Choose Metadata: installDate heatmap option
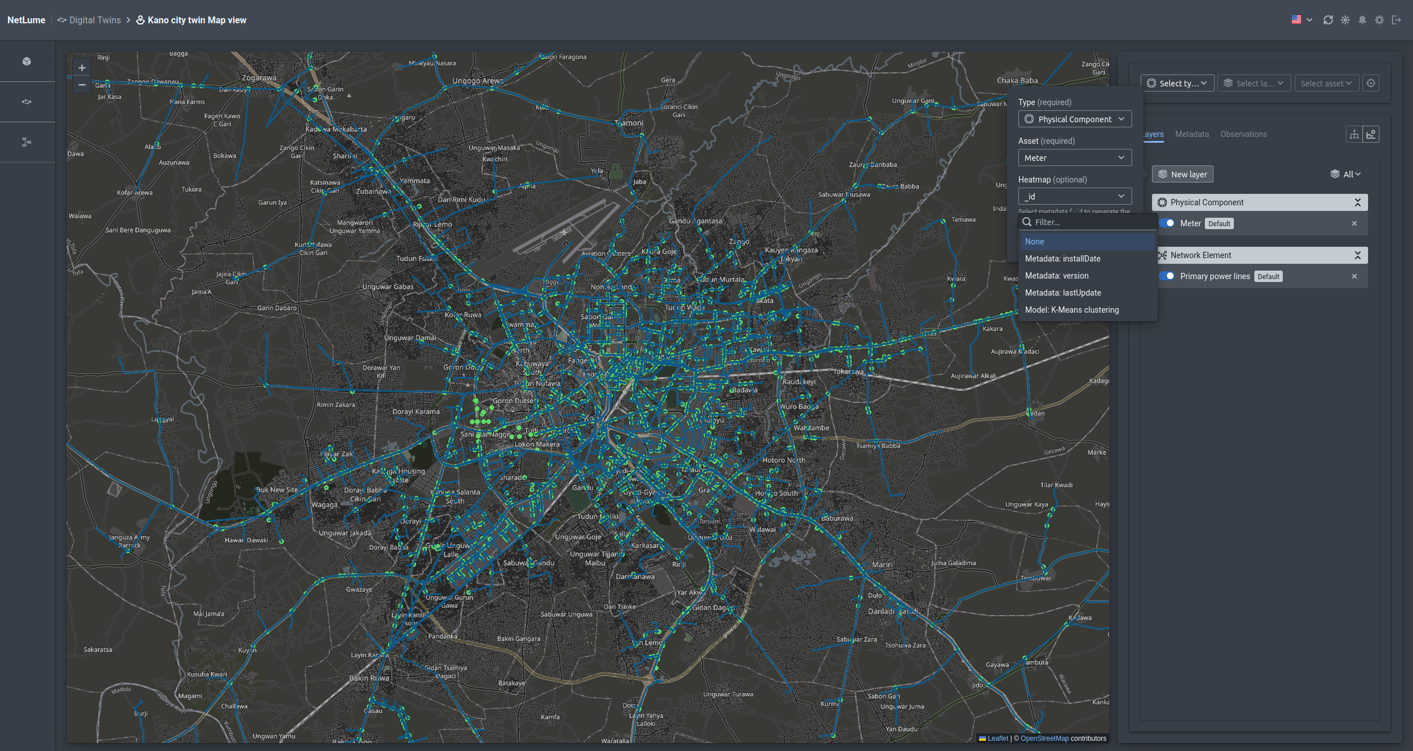 [1062, 259]
